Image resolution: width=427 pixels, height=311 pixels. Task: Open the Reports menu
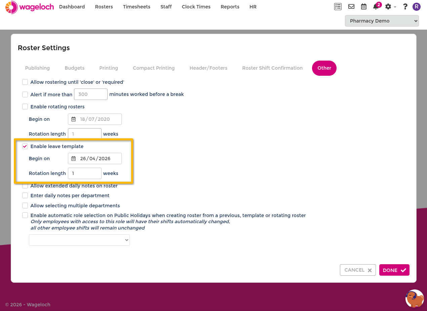coord(230,7)
